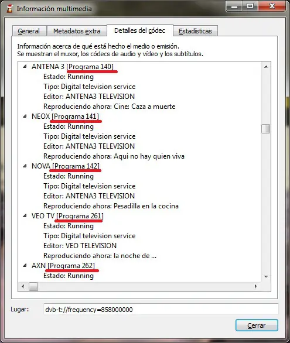The width and height of the screenshot is (290, 343).
Task: Open the Metadatos extra tab
Action: [x=77, y=31]
